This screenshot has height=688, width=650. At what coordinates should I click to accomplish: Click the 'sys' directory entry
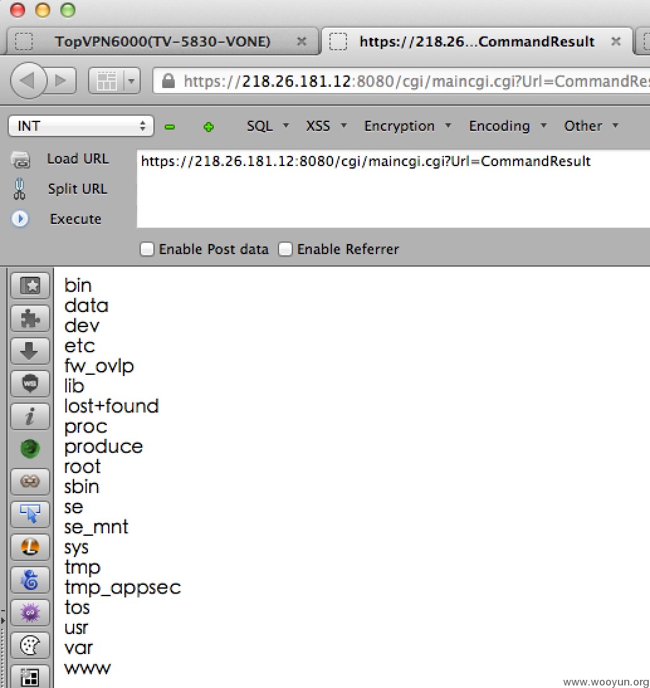click(x=77, y=548)
